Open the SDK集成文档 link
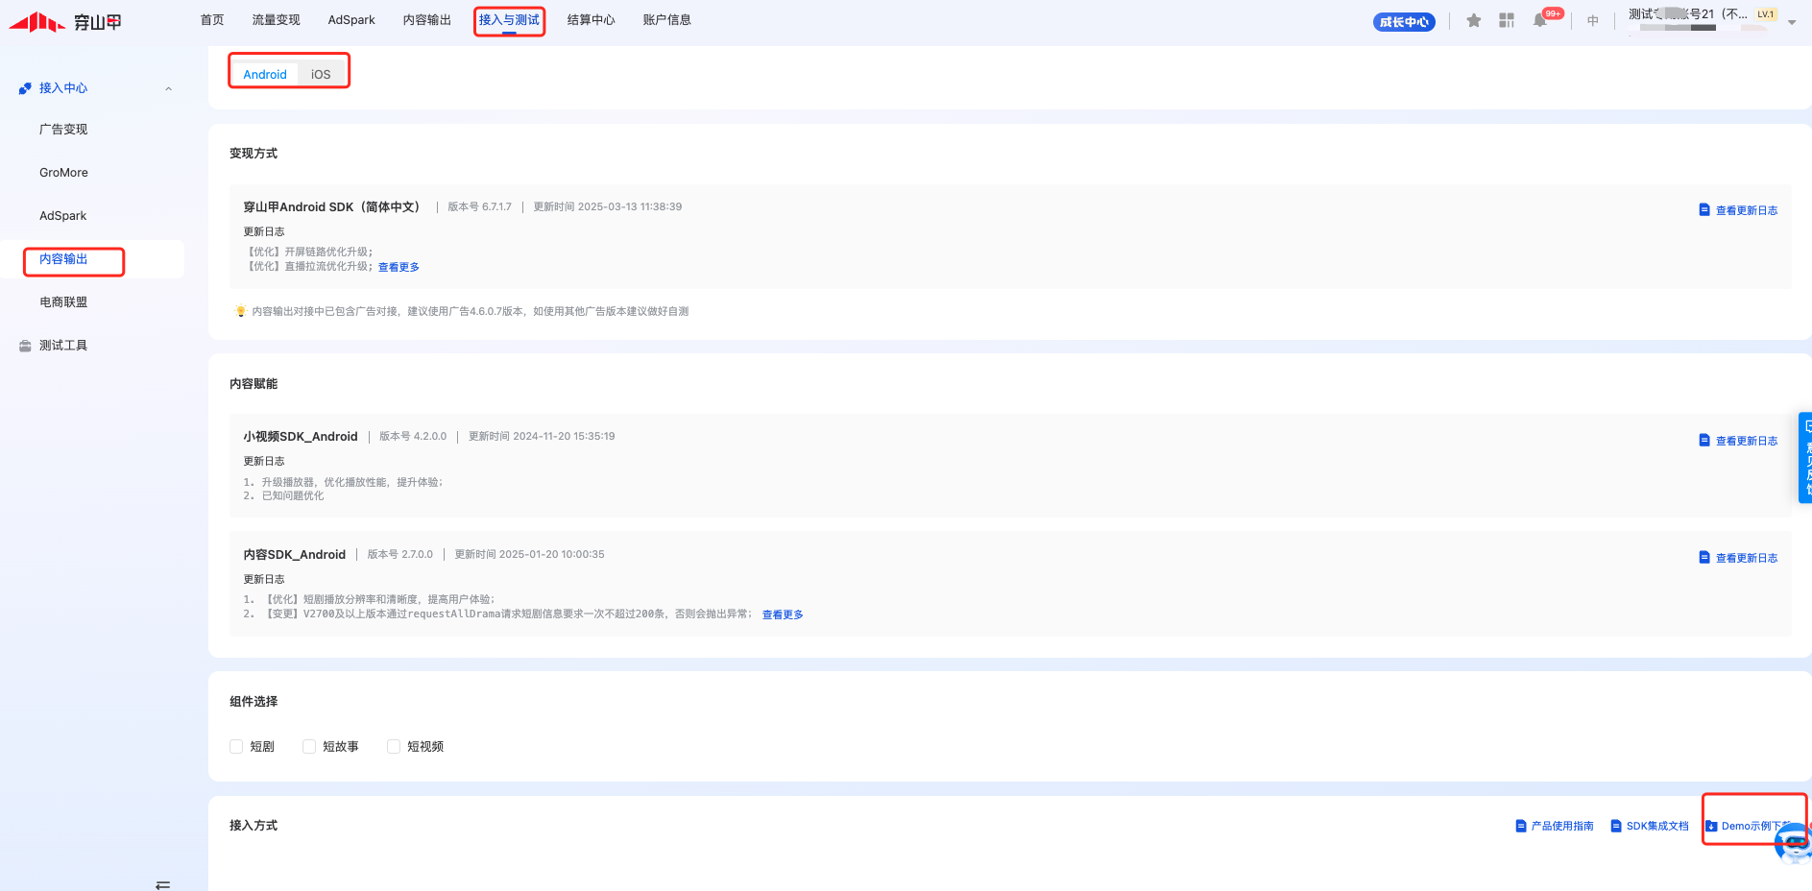1812x891 pixels. click(x=1657, y=826)
